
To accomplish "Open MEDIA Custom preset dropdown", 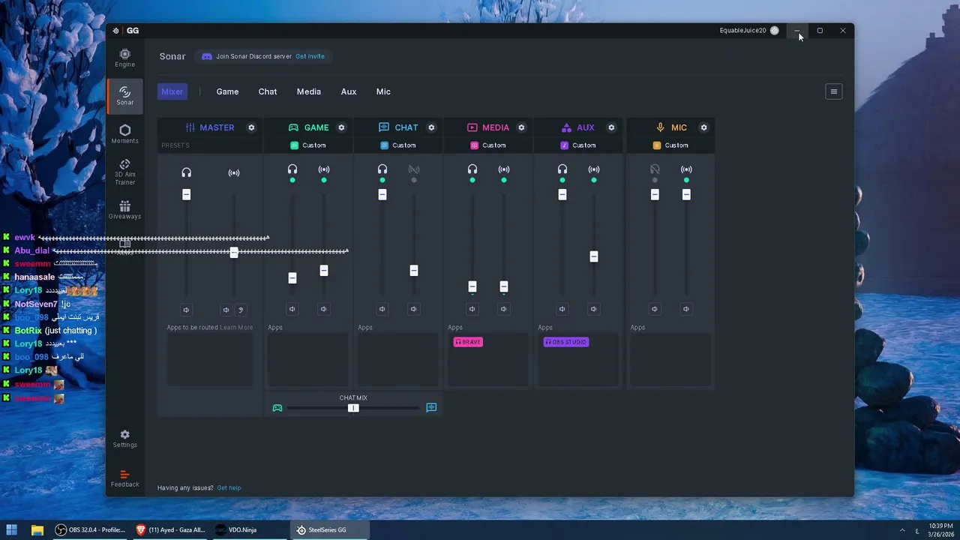I will click(488, 145).
